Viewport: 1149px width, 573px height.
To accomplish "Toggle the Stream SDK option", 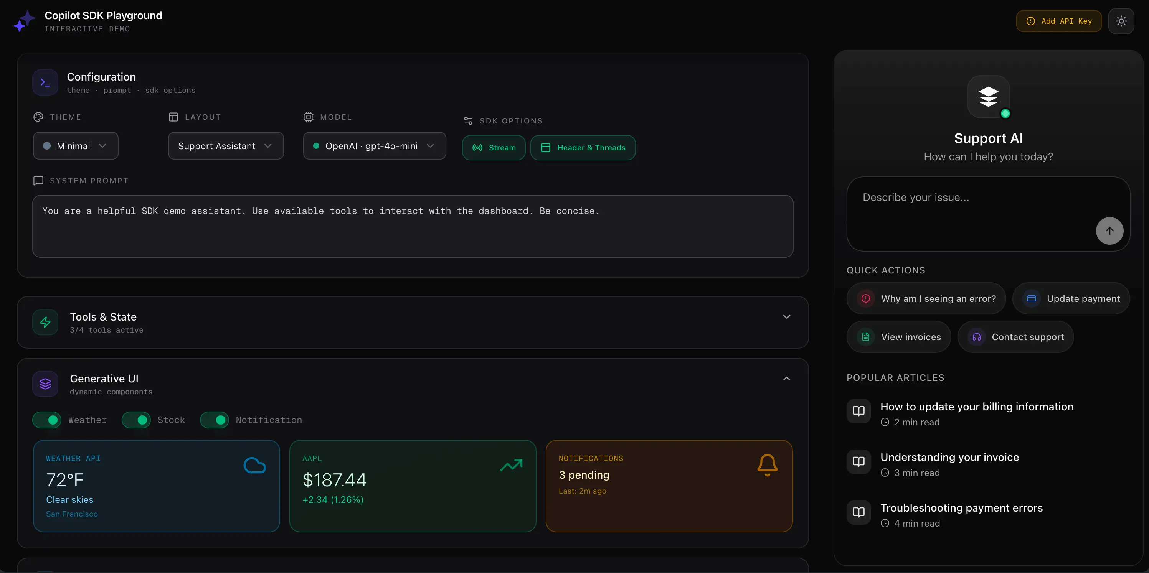I will pos(494,148).
